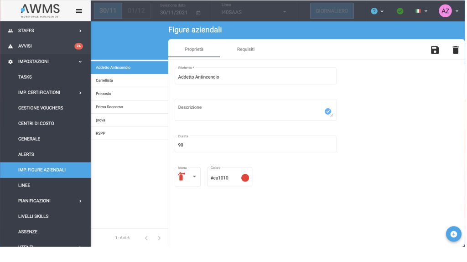Click the calendar icon beside the date
Viewport: 467px width, 262px height.
[x=198, y=13]
